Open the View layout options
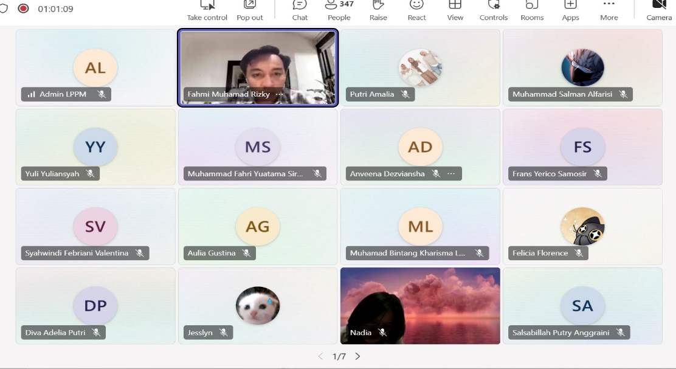 click(455, 10)
